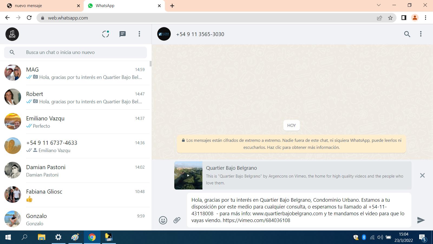The image size is (433, 244).
Task: Click Robert's profile picture
Action: [13, 97]
